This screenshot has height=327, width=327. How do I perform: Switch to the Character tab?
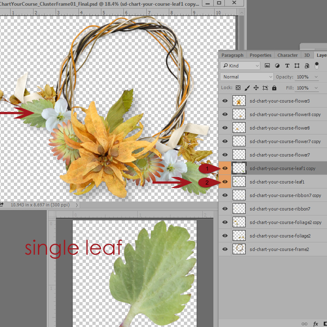pos(287,55)
